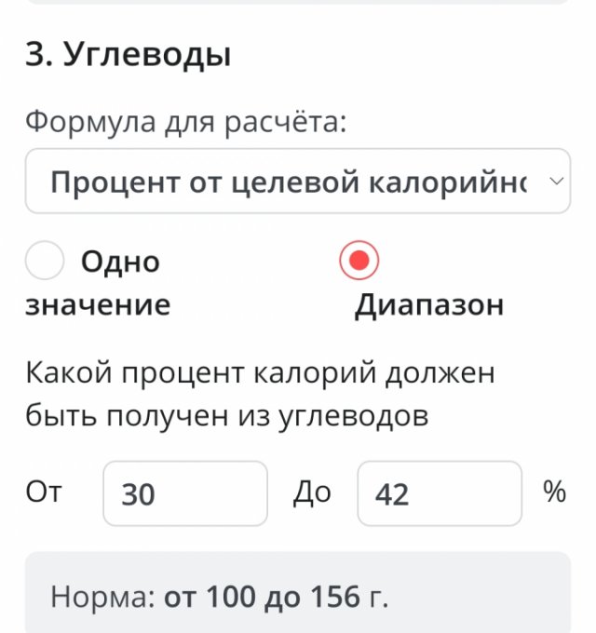Screen dimensions: 596x633
Task: Click the Одно label next to empty radio
Action: click(120, 262)
